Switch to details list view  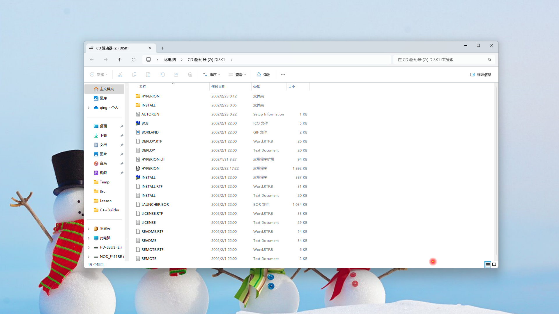[488, 265]
